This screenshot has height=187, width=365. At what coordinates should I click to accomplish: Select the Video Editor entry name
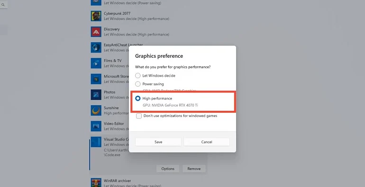point(114,124)
